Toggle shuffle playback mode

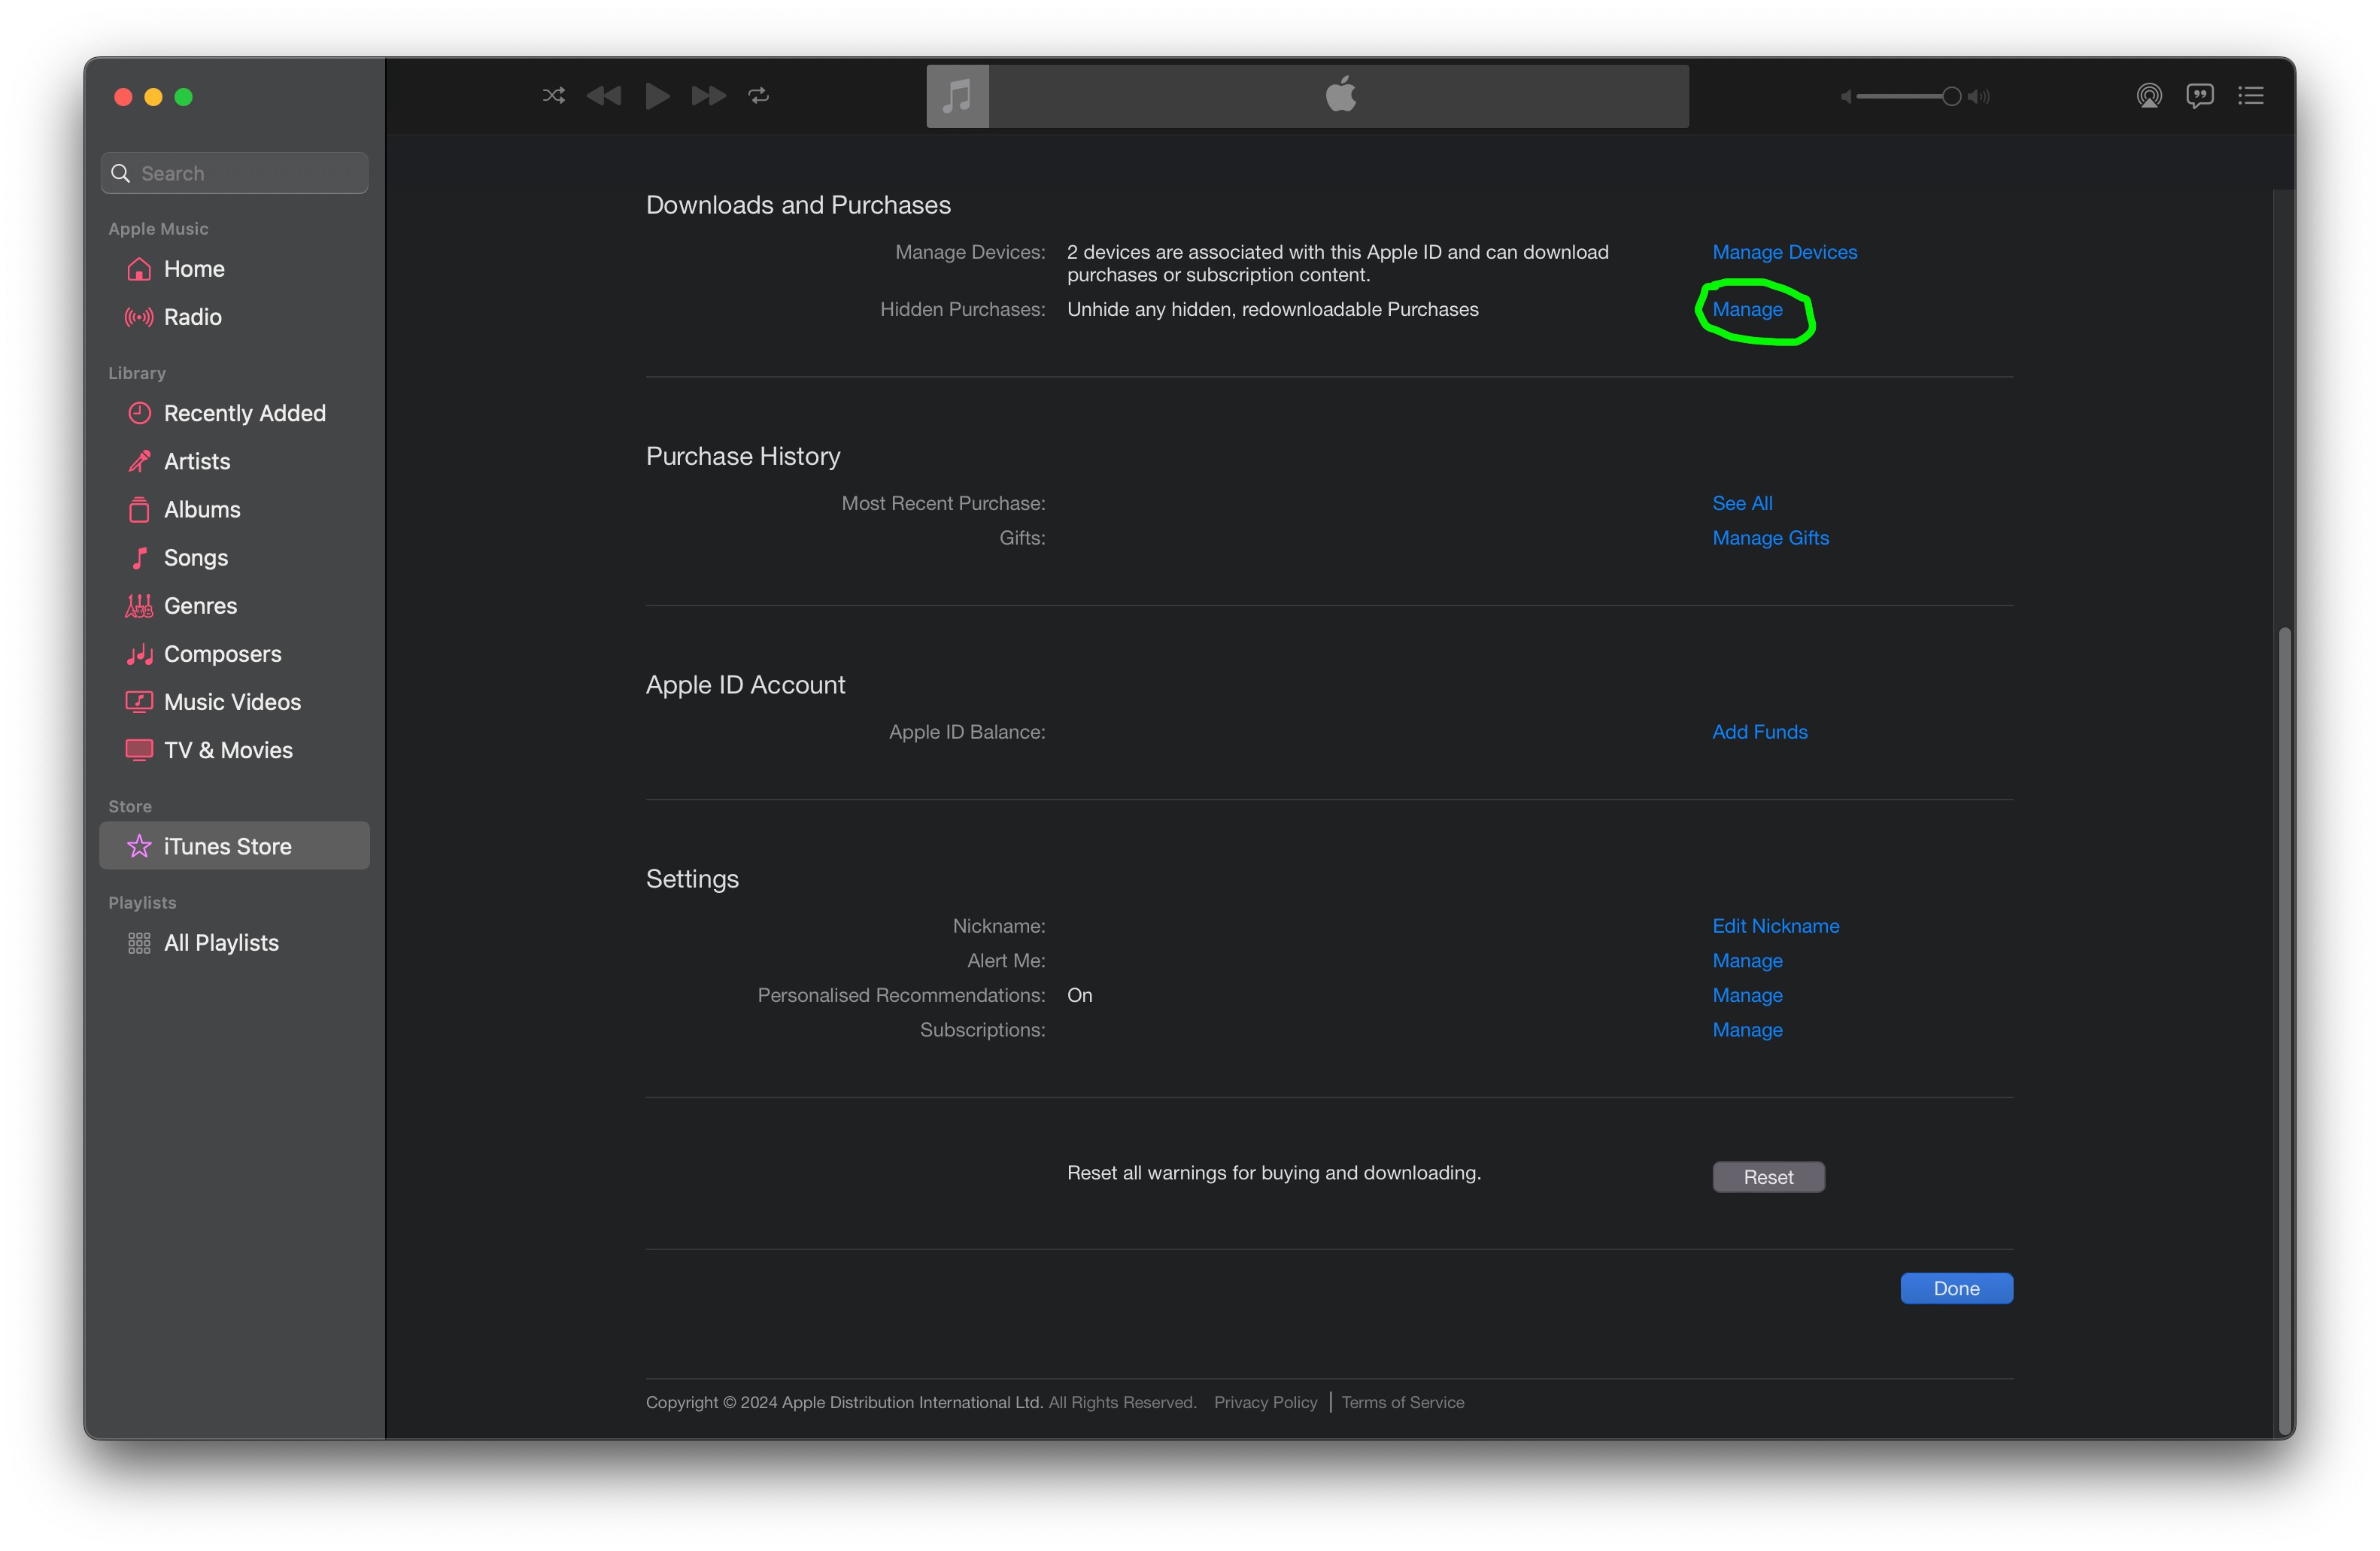pyautogui.click(x=553, y=96)
